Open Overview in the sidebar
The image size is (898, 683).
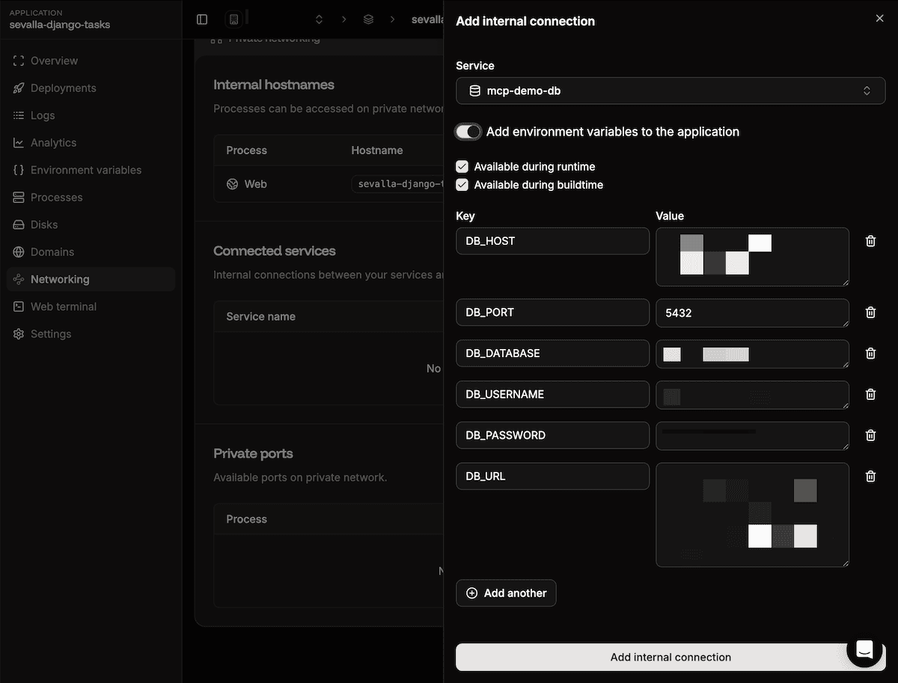pyautogui.click(x=54, y=61)
